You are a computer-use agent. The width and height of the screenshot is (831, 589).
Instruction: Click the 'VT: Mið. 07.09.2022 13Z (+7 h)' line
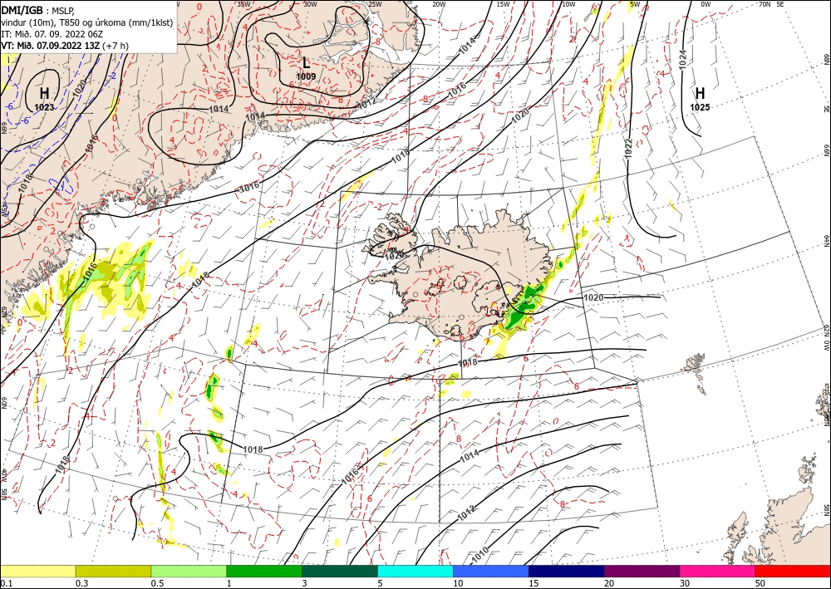(65, 46)
